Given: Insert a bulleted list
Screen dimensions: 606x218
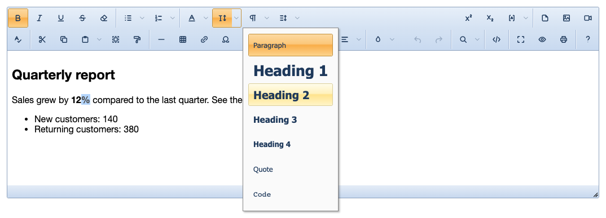Looking at the screenshot, I should [x=128, y=18].
